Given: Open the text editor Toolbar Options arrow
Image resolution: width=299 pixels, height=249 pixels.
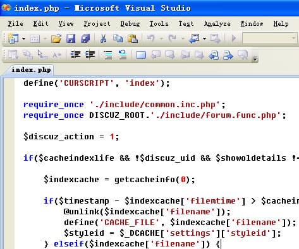Looking at the screenshot, I should (255, 59).
